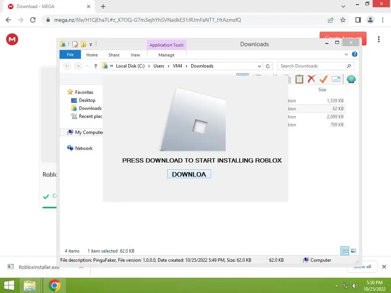The width and height of the screenshot is (391, 293).
Task: Open Windows Start button
Action: (x=9, y=285)
